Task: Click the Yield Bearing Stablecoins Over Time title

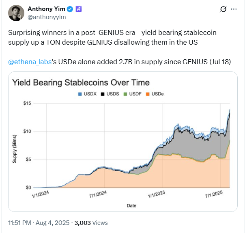Action: click(x=81, y=82)
